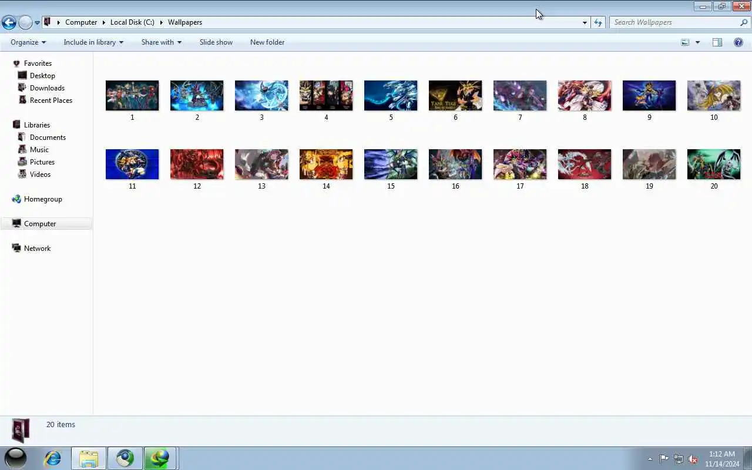752x470 pixels.
Task: Open the Start menu orb
Action: (x=16, y=458)
